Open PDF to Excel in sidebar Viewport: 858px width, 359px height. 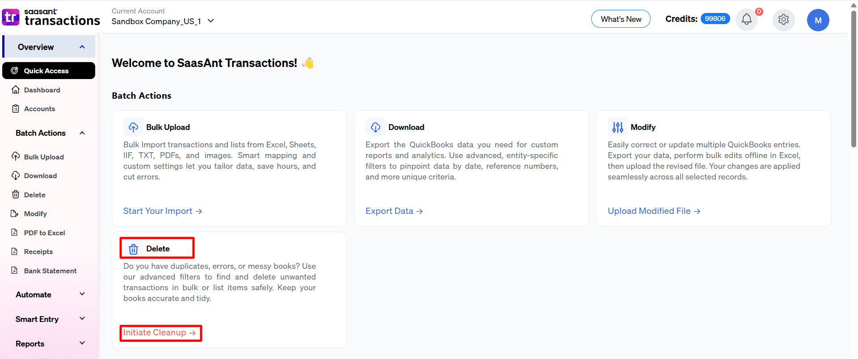pos(44,233)
